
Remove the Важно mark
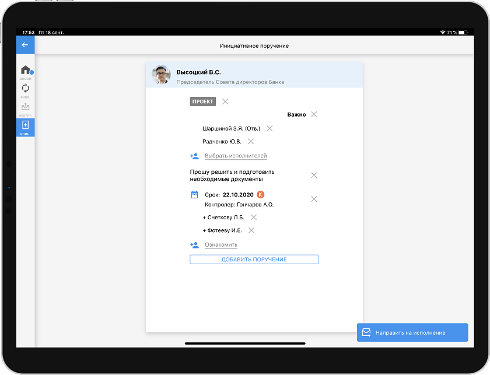[314, 114]
